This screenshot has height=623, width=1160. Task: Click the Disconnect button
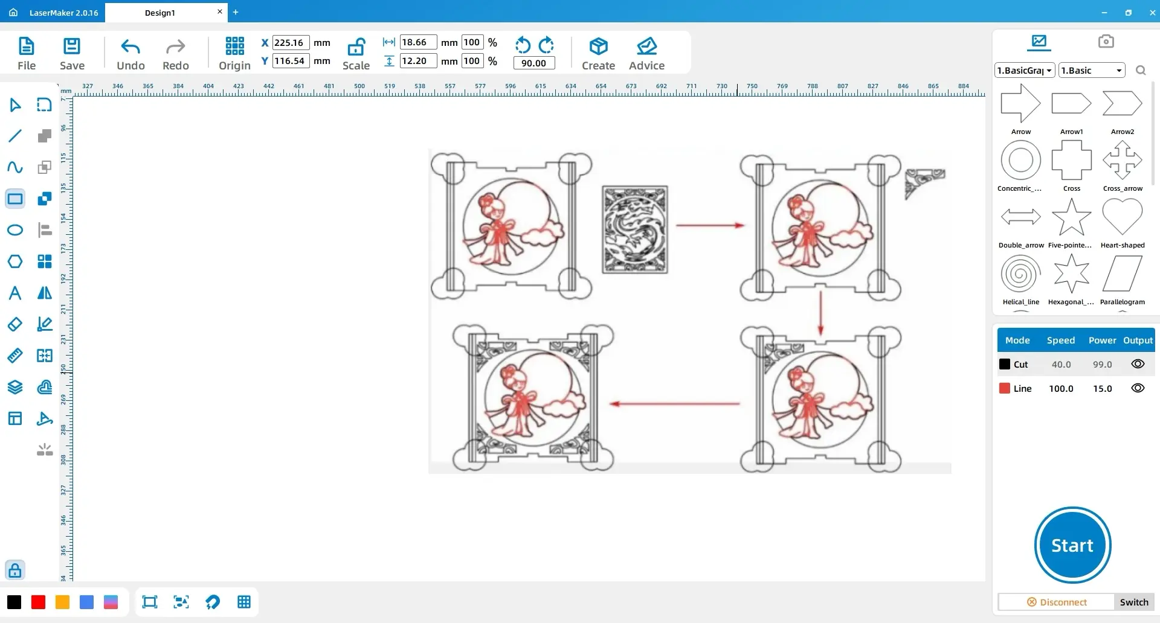[x=1057, y=602]
